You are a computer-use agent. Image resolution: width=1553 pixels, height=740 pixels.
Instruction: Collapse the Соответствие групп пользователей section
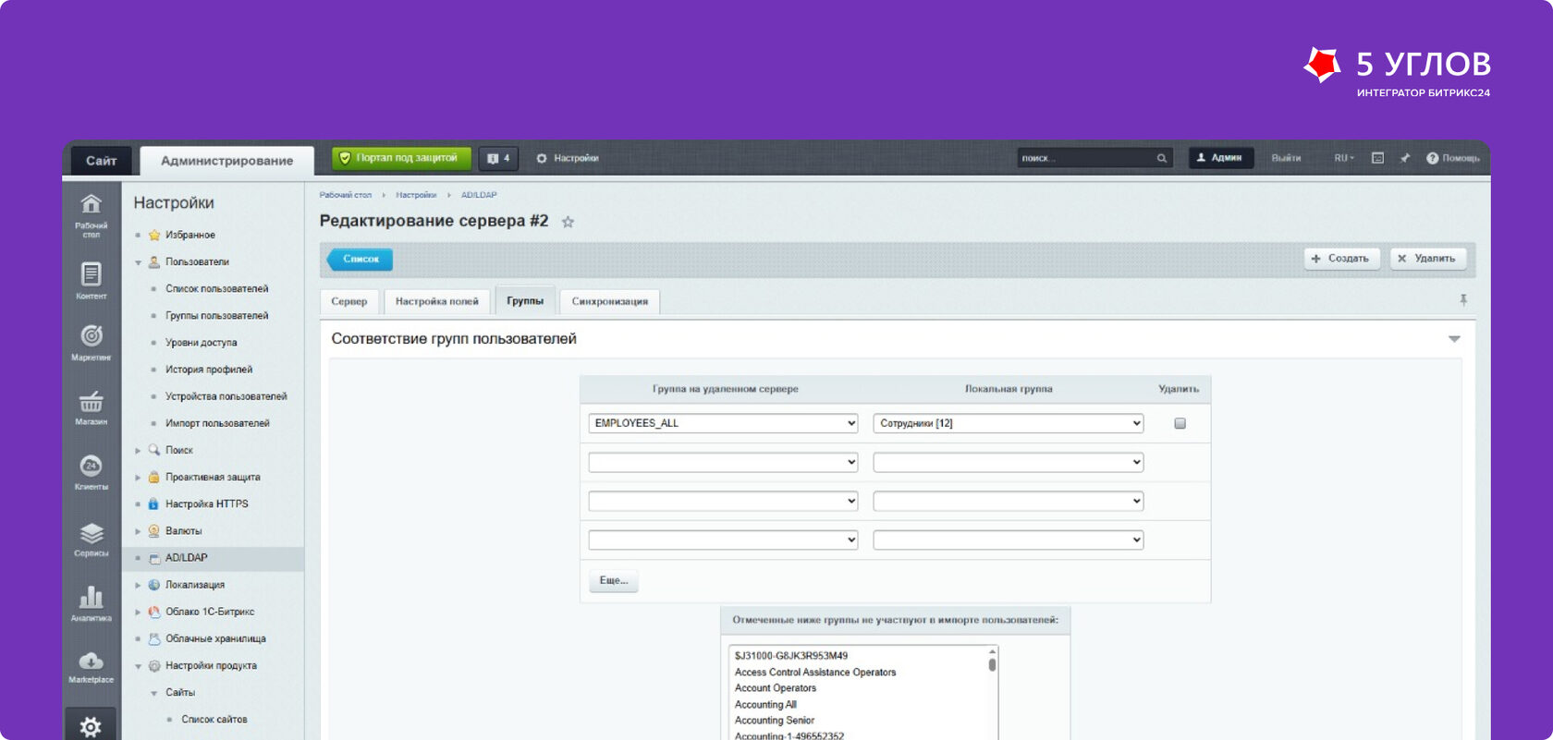[1454, 339]
